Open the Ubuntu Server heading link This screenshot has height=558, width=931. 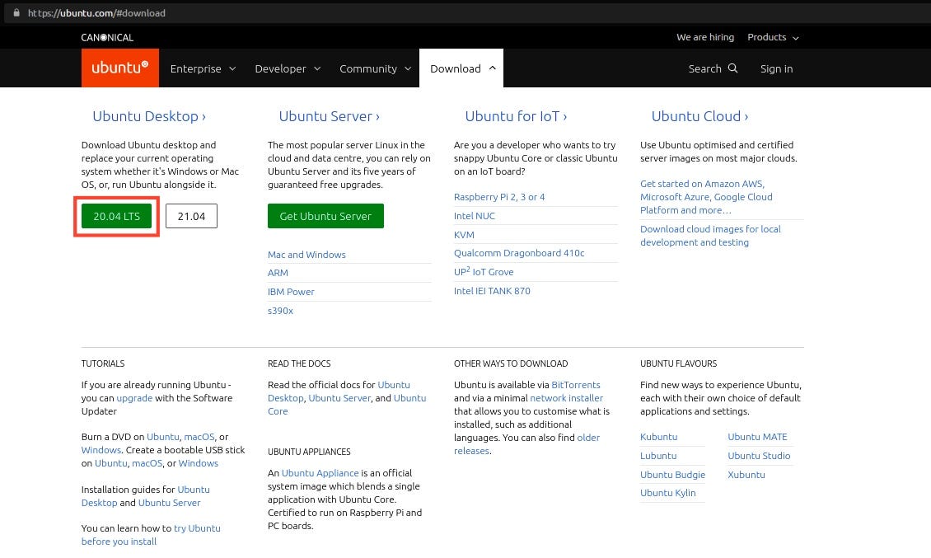[329, 116]
